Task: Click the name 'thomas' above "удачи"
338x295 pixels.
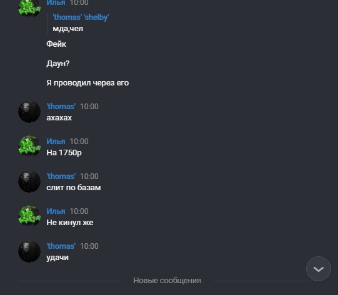Action: pos(61,246)
